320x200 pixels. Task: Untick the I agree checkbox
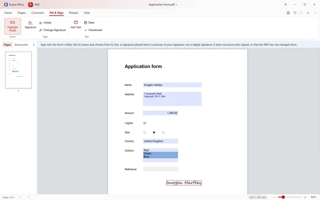click(x=144, y=123)
